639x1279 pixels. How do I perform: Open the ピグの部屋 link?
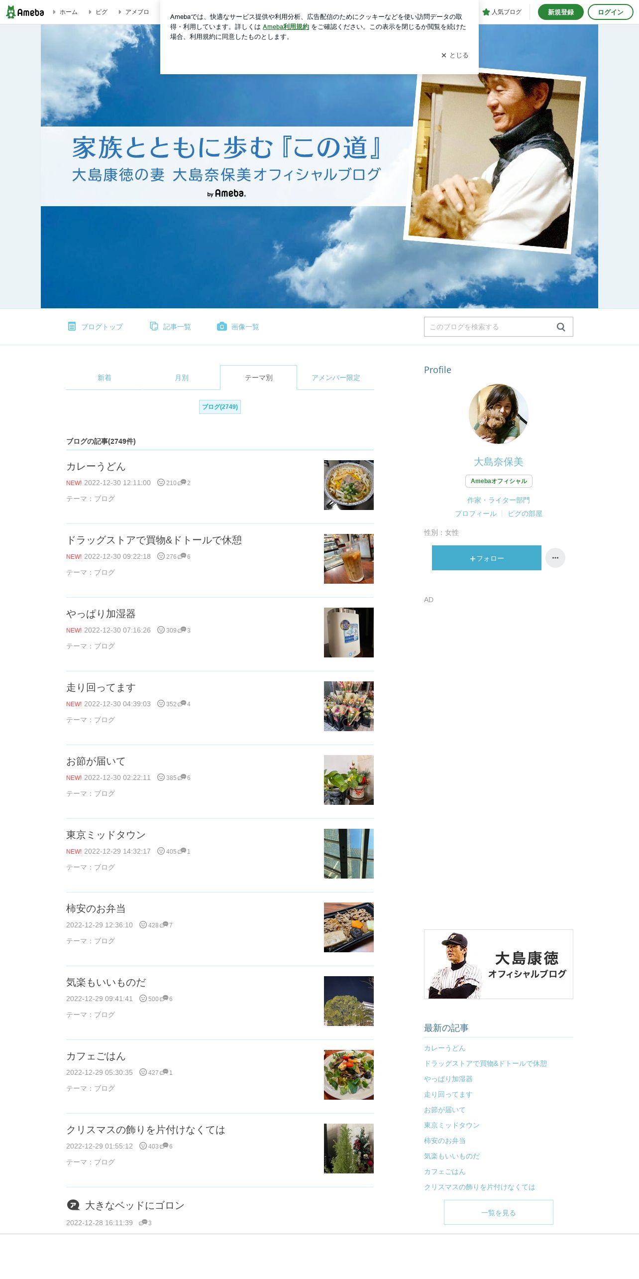point(525,513)
